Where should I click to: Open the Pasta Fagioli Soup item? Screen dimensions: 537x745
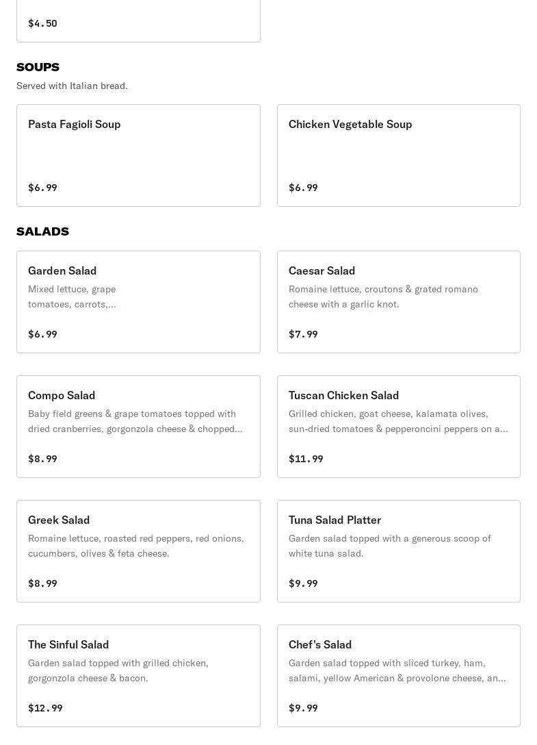(x=138, y=155)
